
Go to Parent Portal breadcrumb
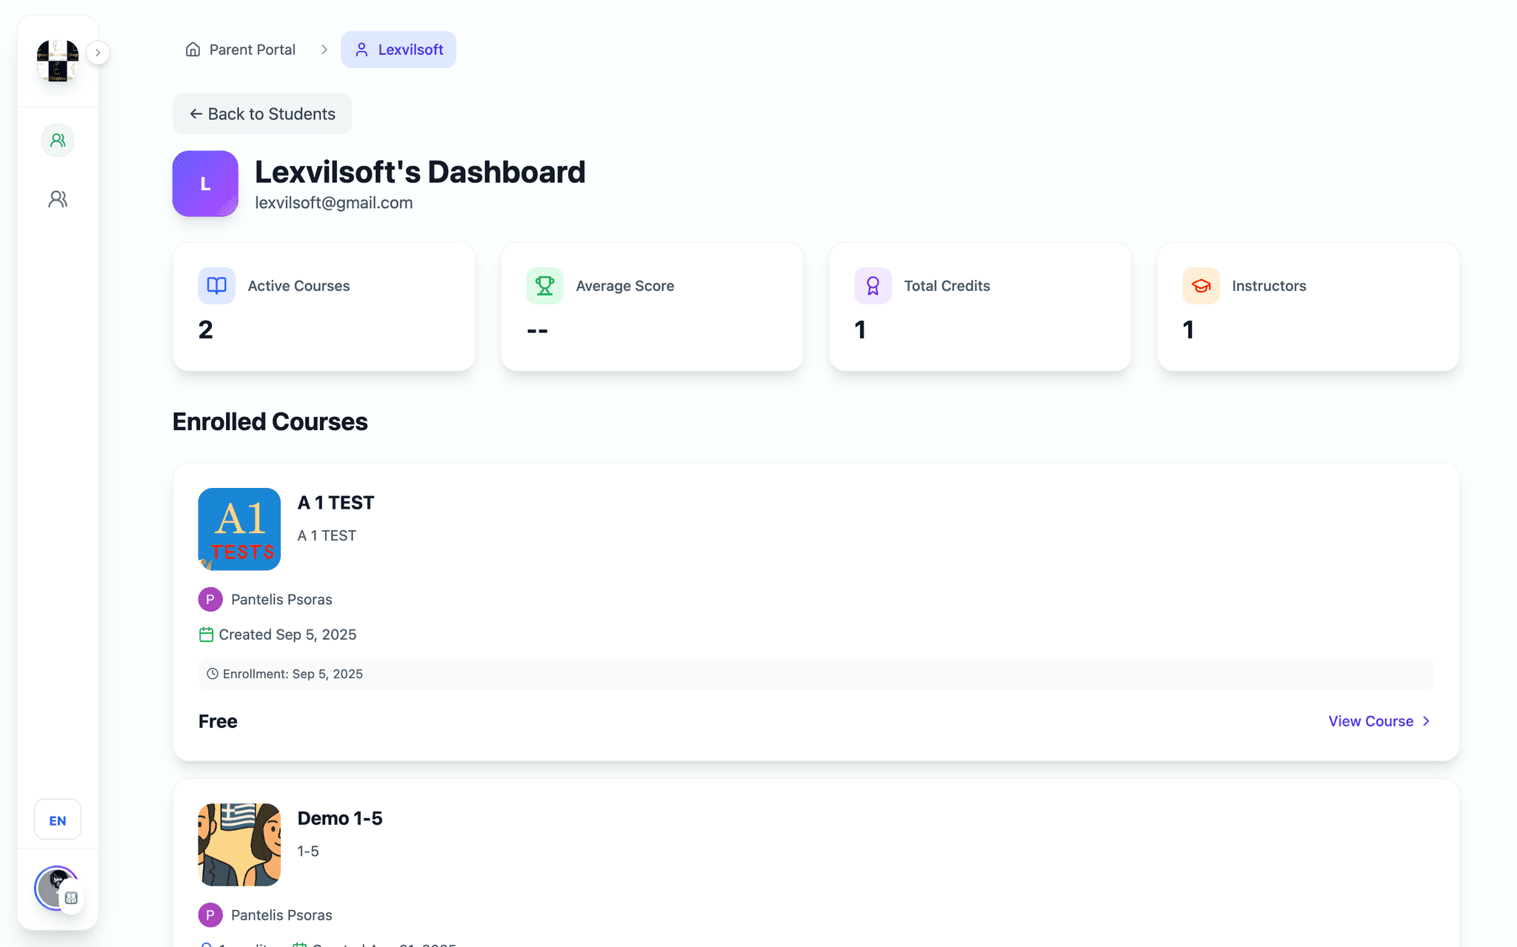[x=240, y=50]
